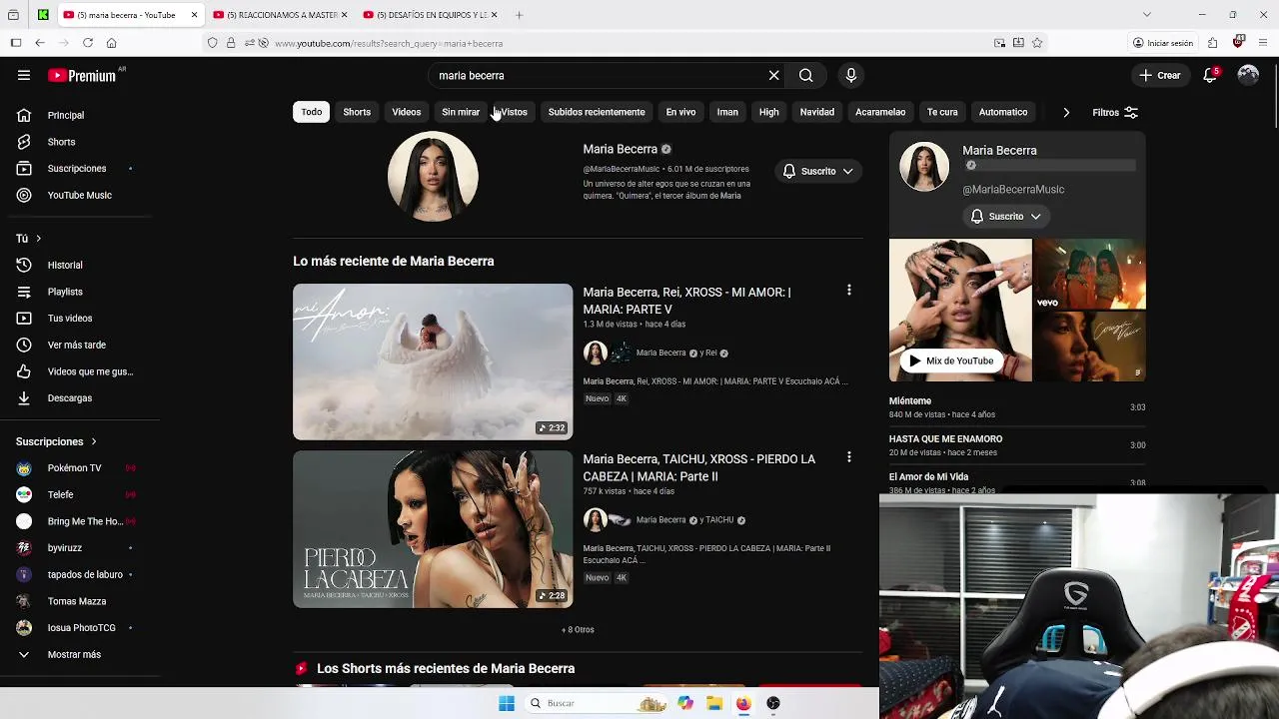This screenshot has height=719, width=1279.
Task: Click the Crear button
Action: click(1159, 75)
